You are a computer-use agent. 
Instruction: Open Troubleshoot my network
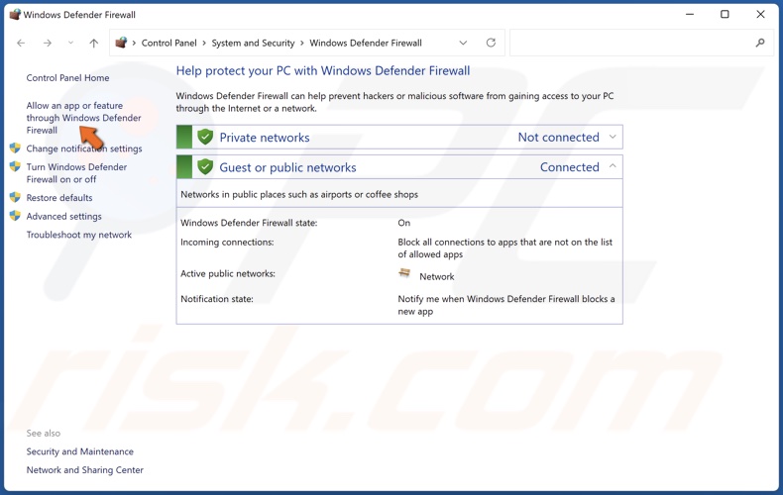tap(79, 235)
